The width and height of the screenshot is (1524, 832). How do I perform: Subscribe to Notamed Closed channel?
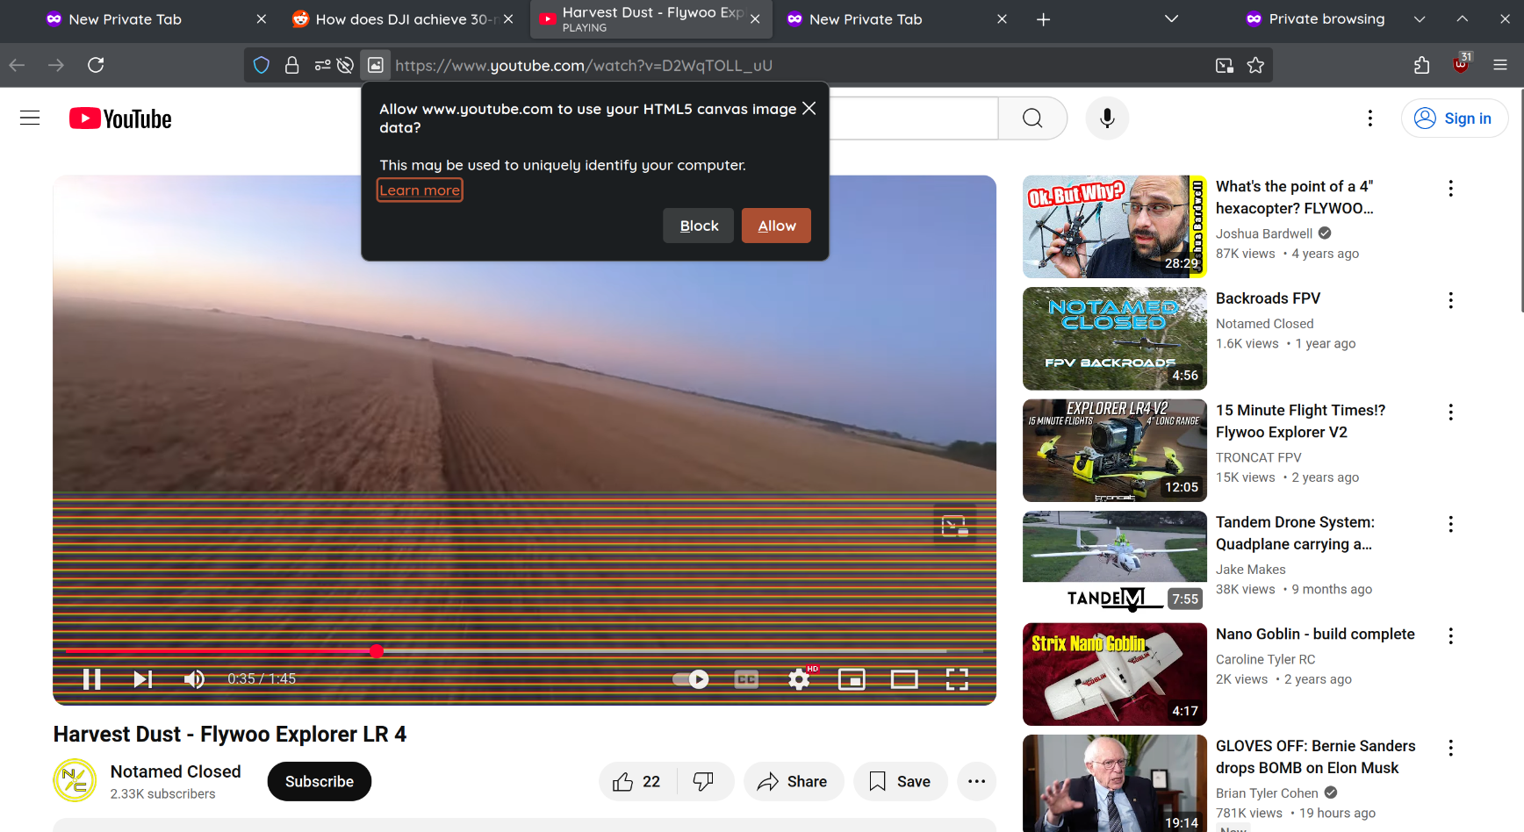click(319, 781)
